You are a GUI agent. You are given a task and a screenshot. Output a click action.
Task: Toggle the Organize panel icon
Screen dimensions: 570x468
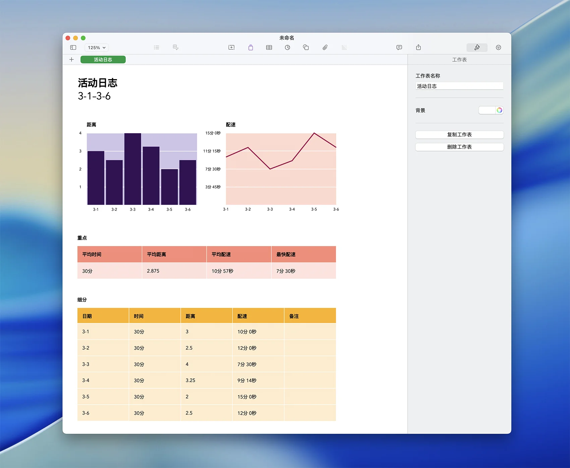[498, 48]
